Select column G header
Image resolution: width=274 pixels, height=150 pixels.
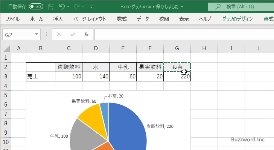177,48
